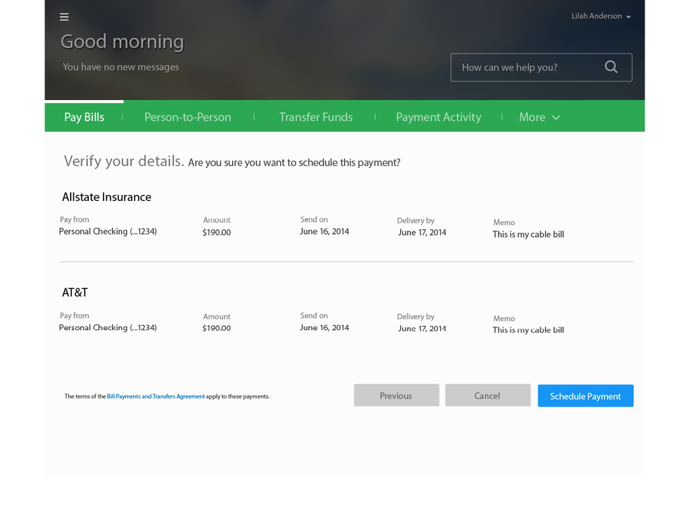
Task: Click the search magnifier icon
Action: click(x=611, y=67)
